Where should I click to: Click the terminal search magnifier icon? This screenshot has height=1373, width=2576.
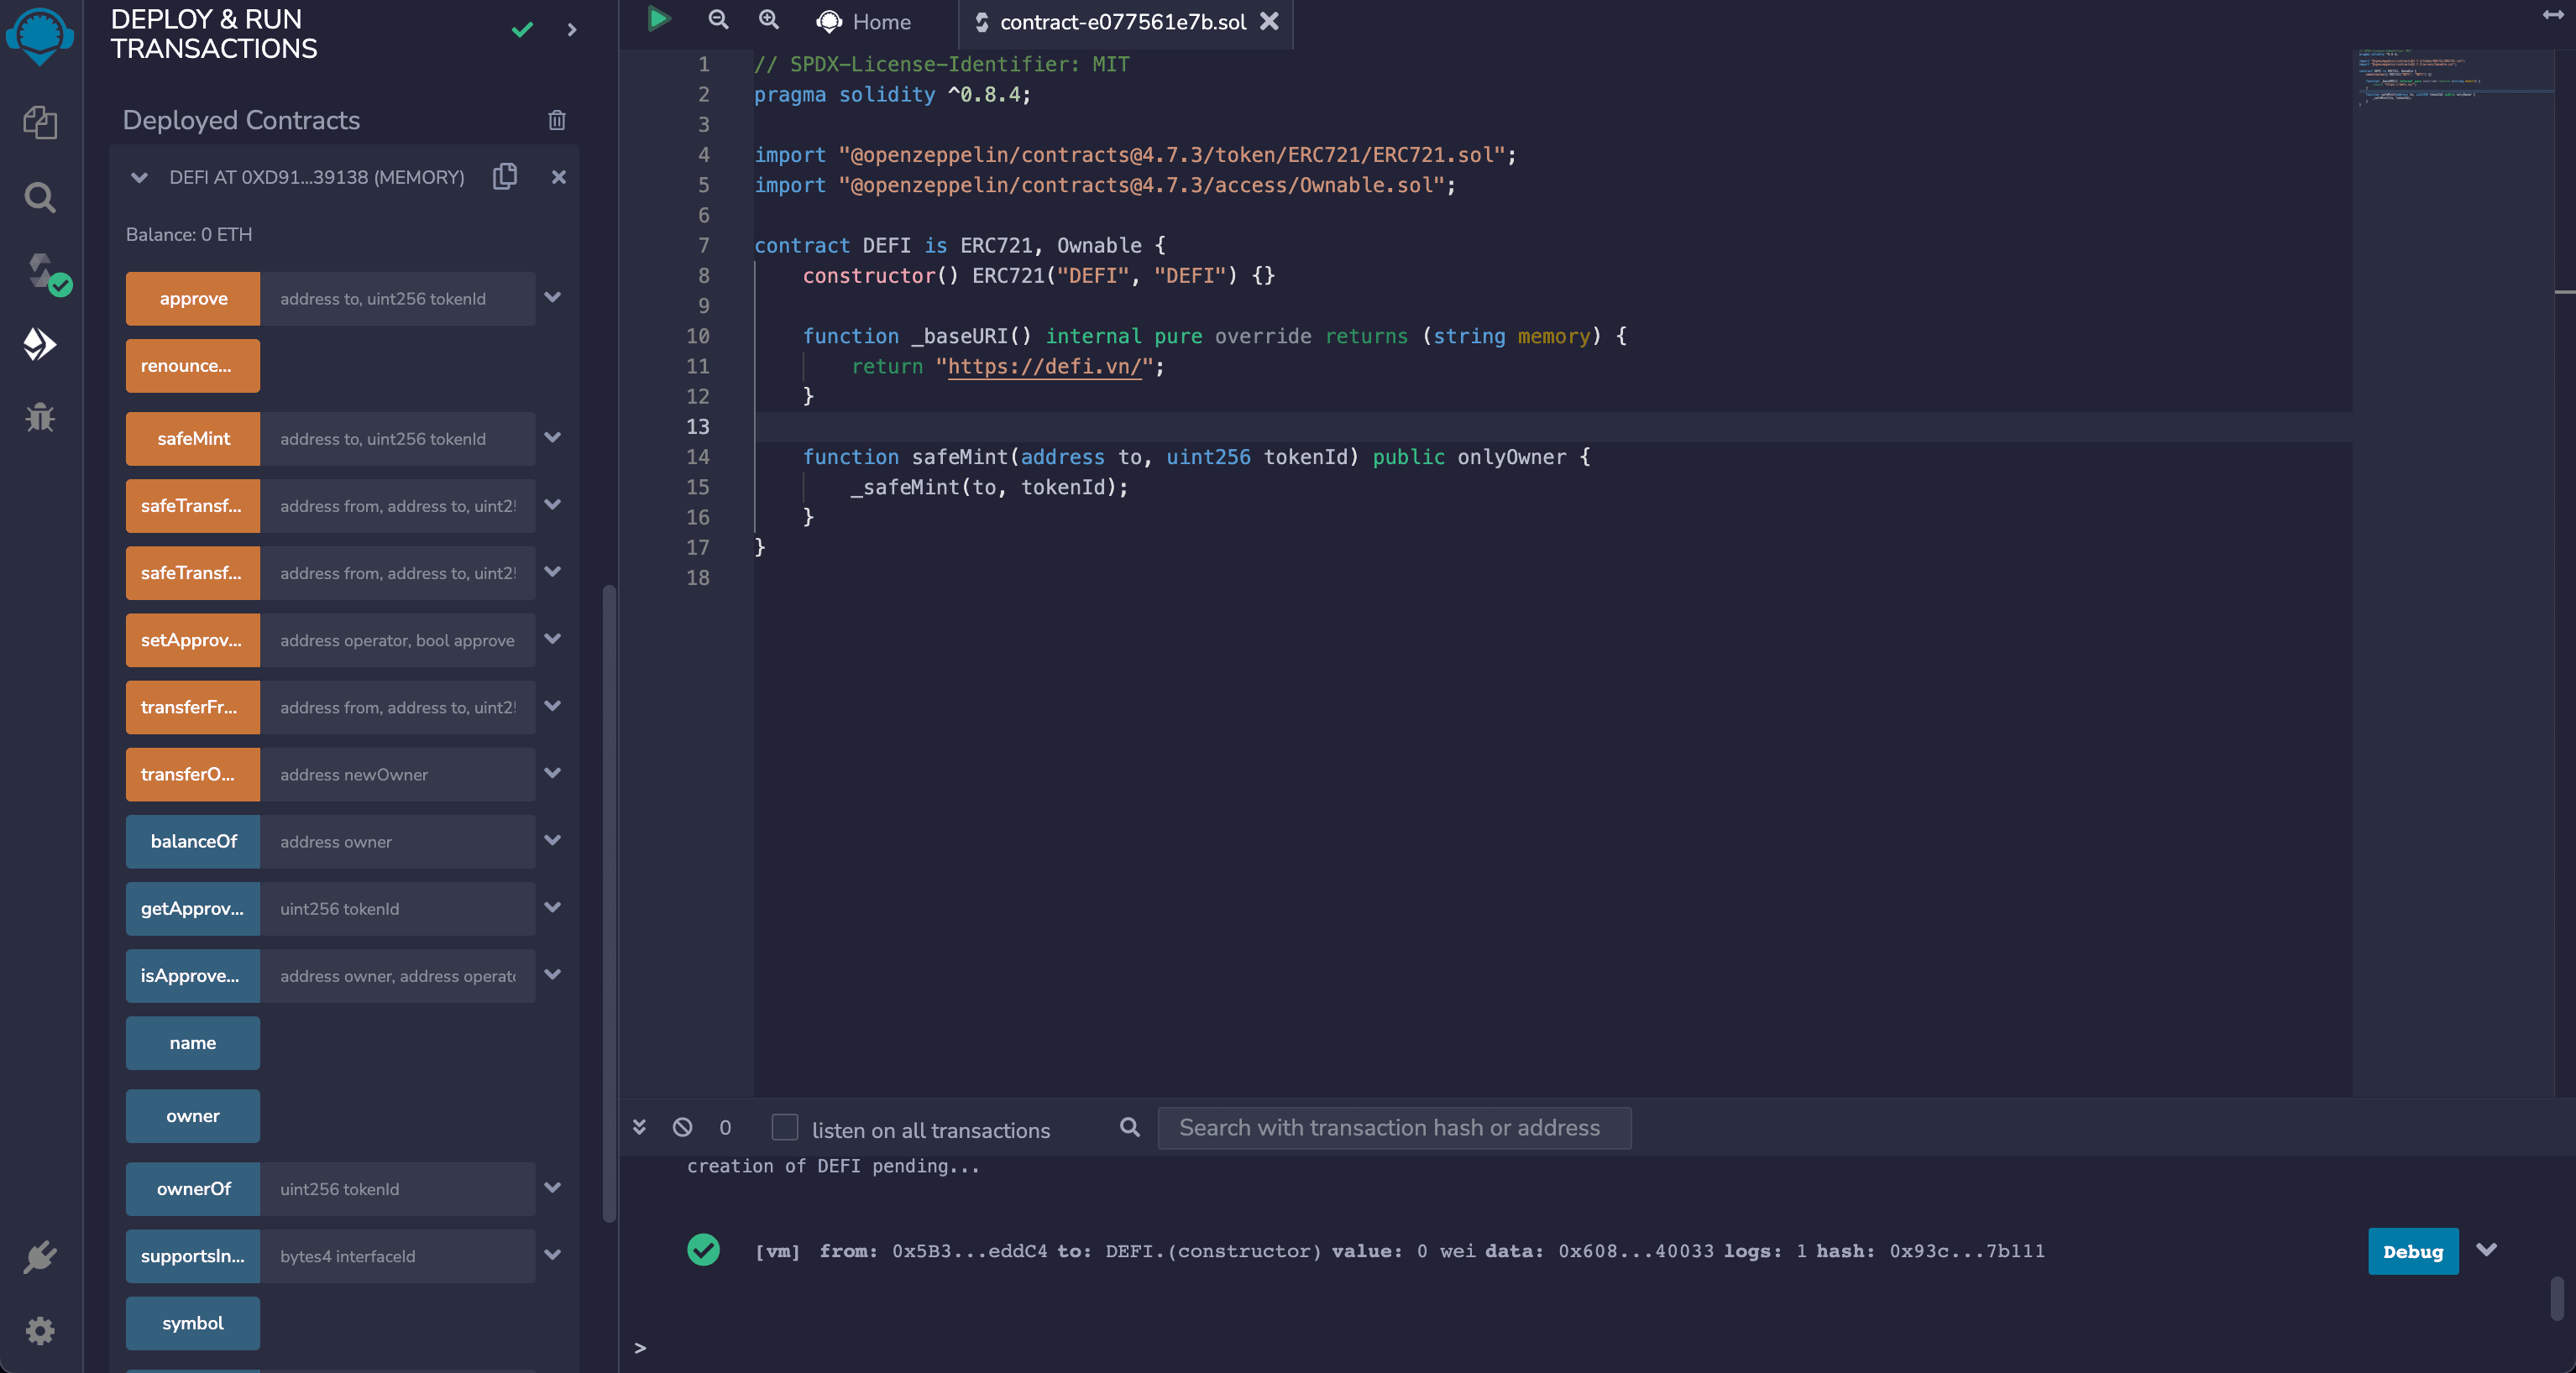pos(1130,1127)
